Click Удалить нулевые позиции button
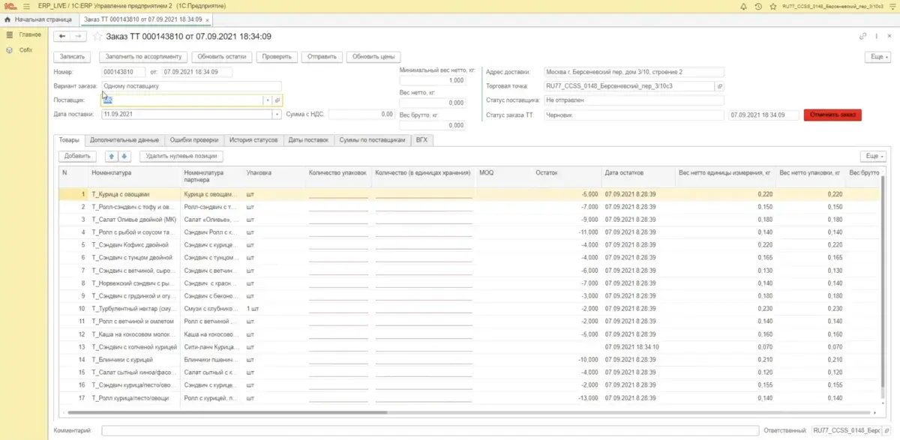This screenshot has height=440, width=900. point(181,156)
